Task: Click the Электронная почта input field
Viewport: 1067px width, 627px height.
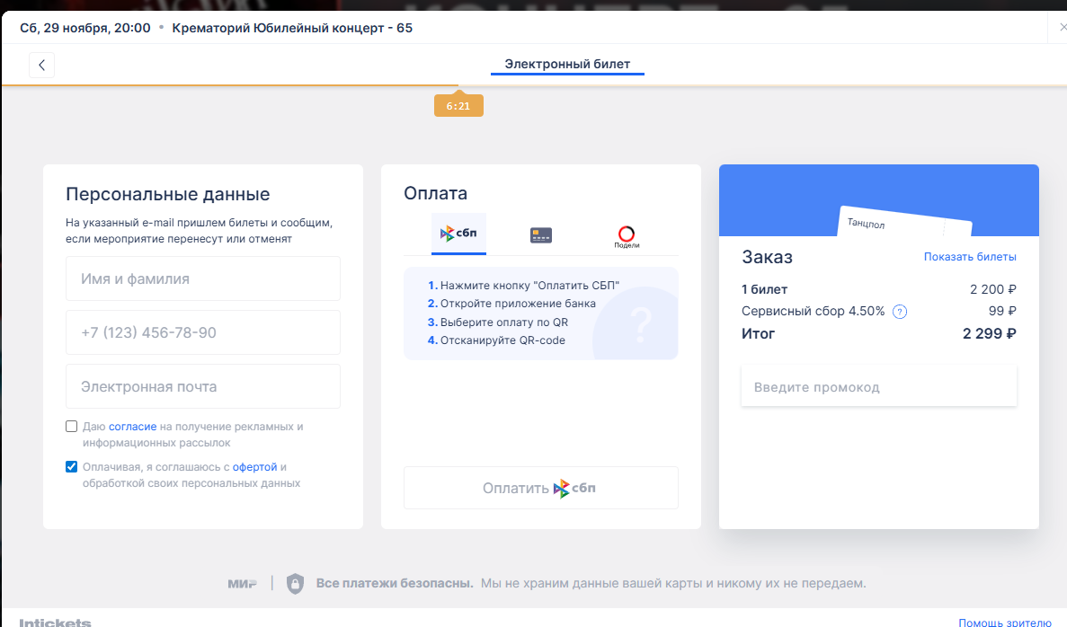Action: [203, 387]
